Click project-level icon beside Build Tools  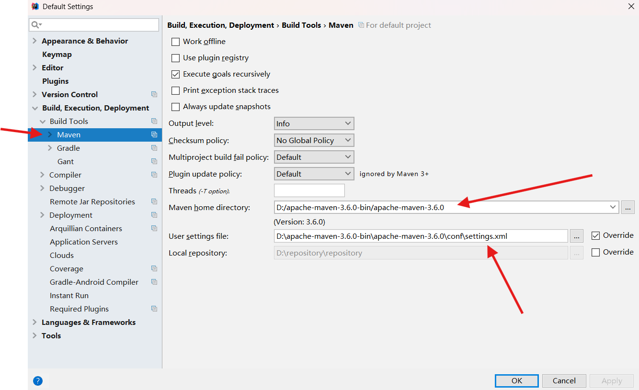[x=154, y=122]
